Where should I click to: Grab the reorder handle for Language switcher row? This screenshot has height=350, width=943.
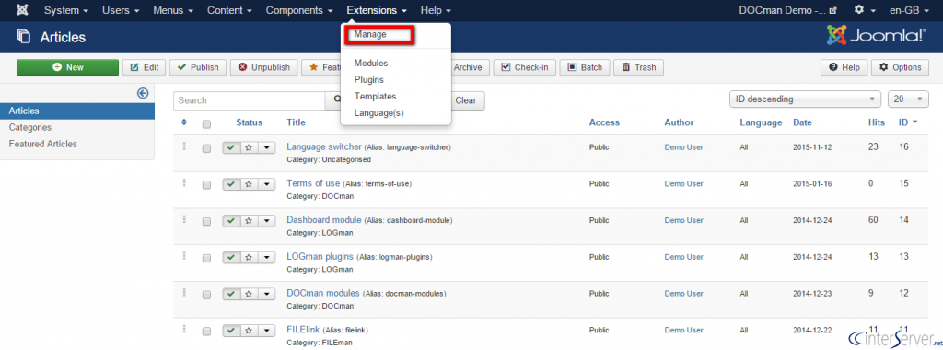(x=184, y=146)
